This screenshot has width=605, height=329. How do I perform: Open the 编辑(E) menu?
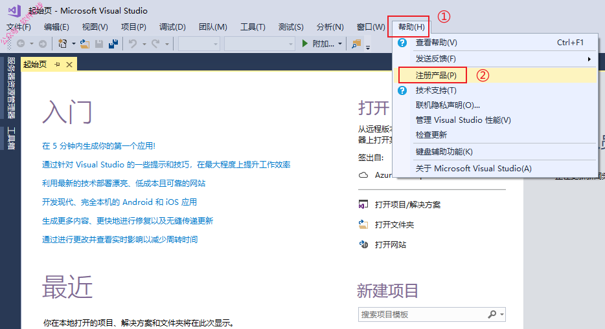[x=56, y=27]
